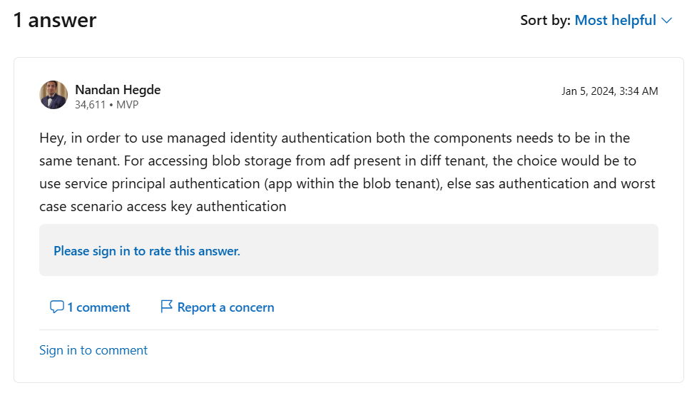Click Sign in to comment link
The width and height of the screenshot is (692, 393).
93,350
